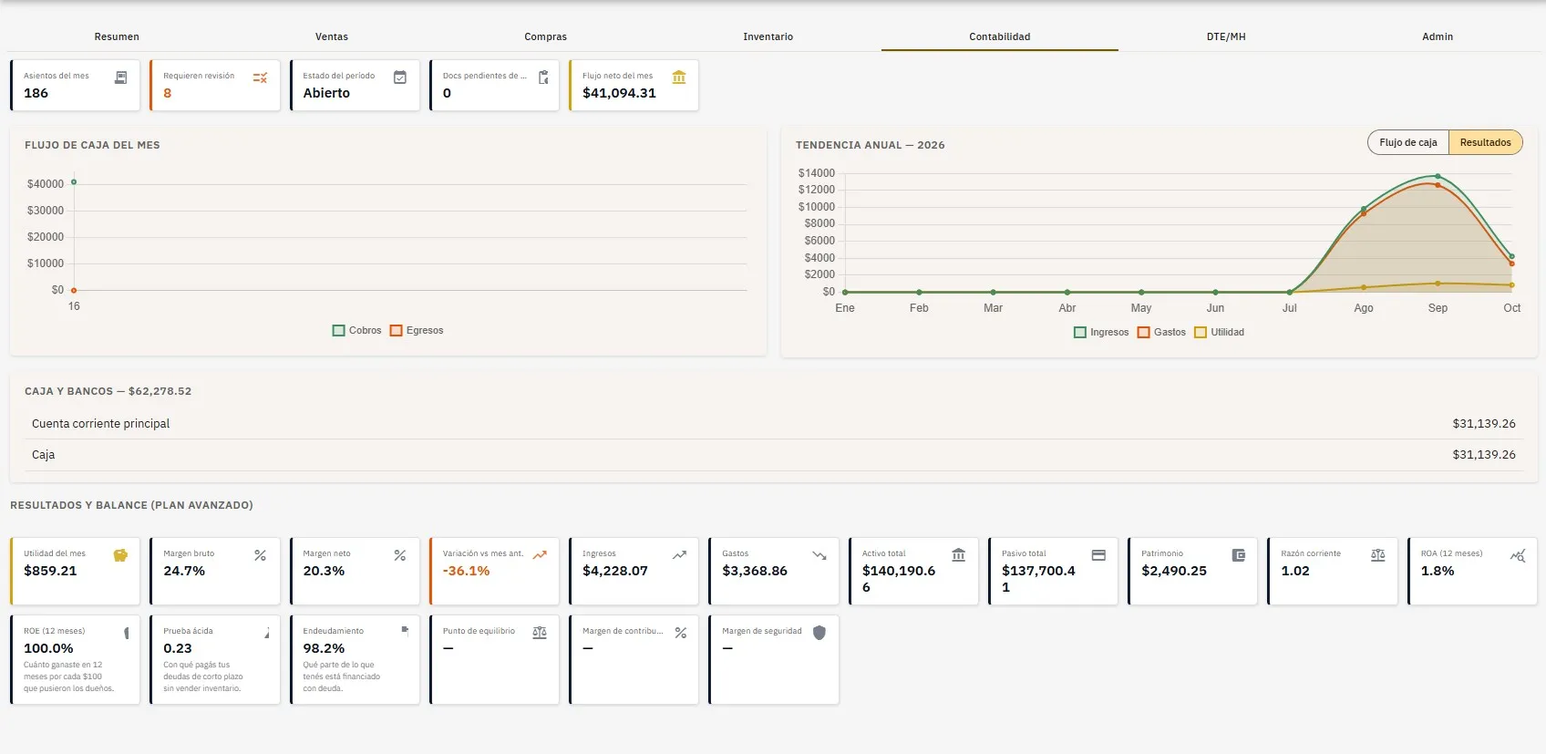Click the Oct label on annual trend axis
Image resolution: width=1546 pixels, height=754 pixels.
pos(1511,308)
